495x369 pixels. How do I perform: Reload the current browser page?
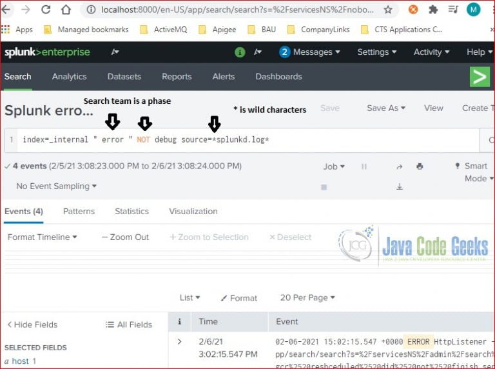click(x=46, y=10)
